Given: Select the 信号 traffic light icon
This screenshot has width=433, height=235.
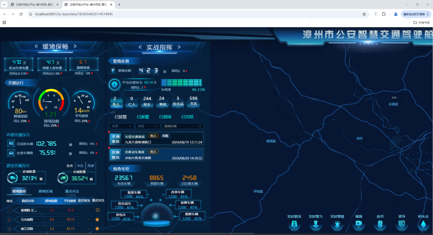Looking at the screenshot, I should pos(380,224).
